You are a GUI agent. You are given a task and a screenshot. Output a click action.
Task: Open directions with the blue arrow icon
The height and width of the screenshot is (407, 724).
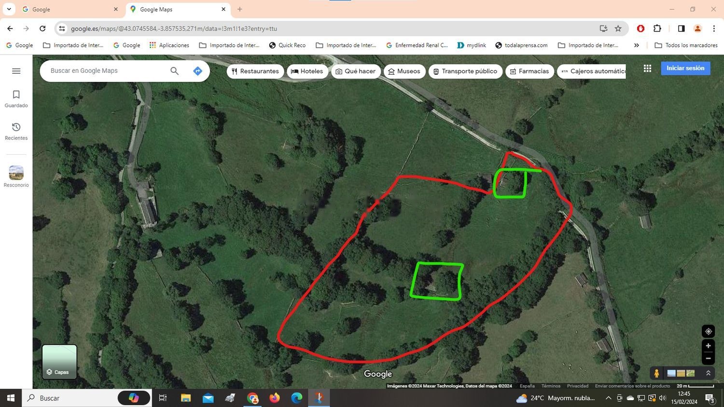197,71
